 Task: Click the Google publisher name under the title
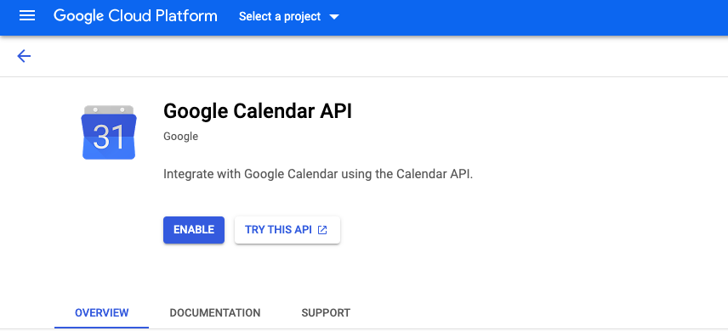point(180,137)
